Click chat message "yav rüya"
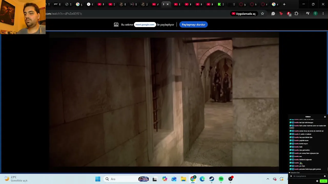 click(x=302, y=166)
